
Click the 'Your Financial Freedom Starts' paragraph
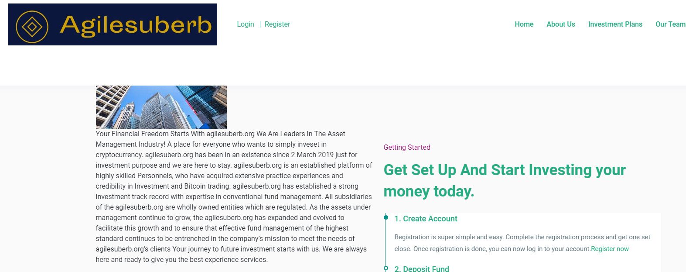[234, 196]
